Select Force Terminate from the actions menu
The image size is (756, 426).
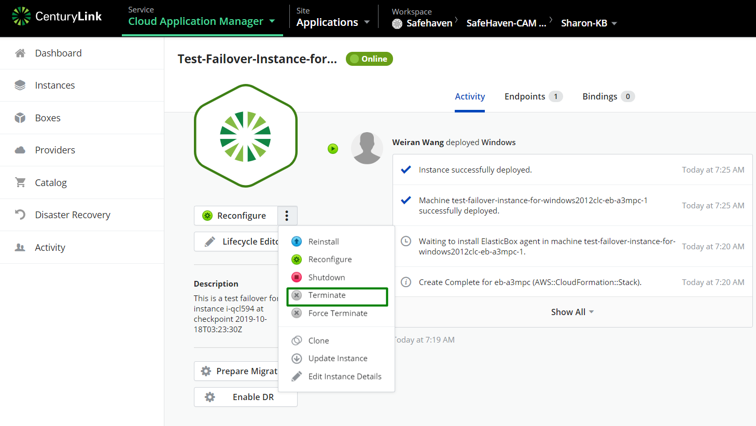tap(337, 313)
